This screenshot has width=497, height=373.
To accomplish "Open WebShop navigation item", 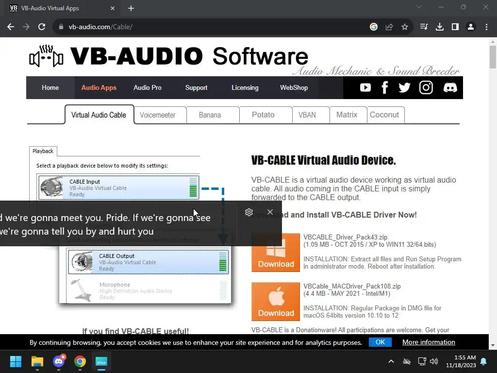I will pyautogui.click(x=294, y=87).
